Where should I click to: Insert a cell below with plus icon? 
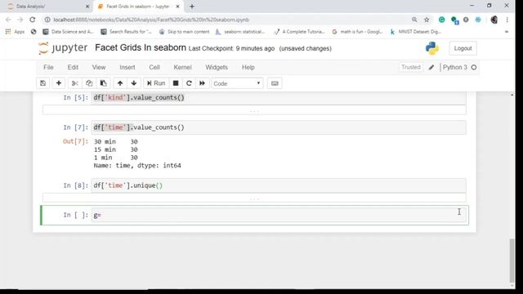click(59, 83)
